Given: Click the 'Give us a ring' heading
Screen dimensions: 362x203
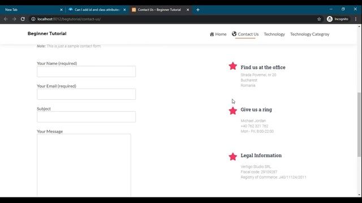Looking at the screenshot, I should pyautogui.click(x=256, y=109).
